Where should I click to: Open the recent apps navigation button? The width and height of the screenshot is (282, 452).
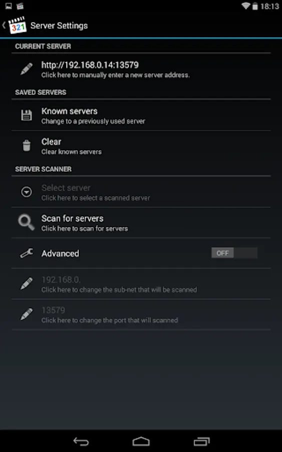[x=201, y=441]
